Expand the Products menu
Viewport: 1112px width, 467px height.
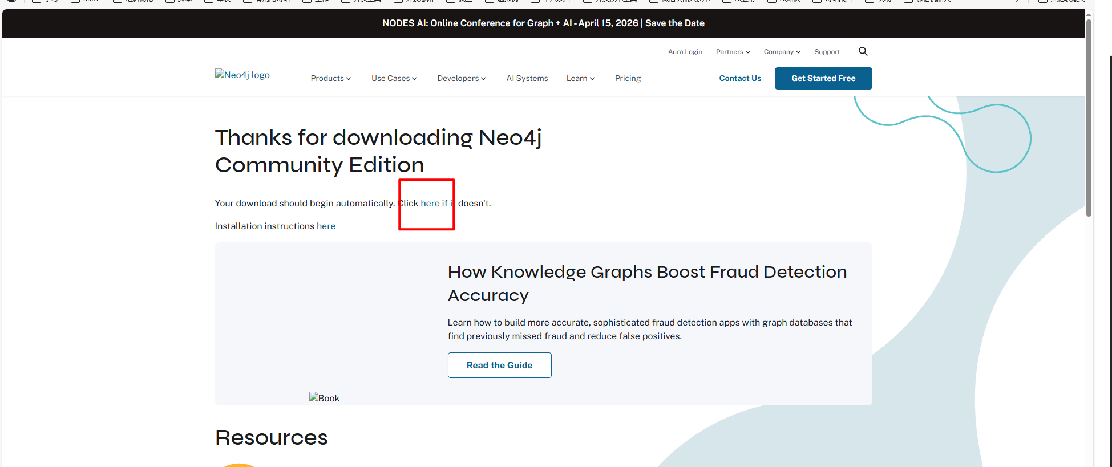point(331,78)
